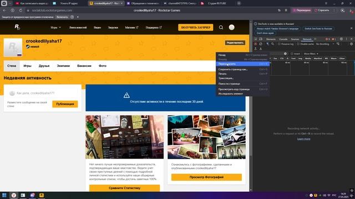Filter network requests by Img type
Viewport: 355px width, 199px height.
click(x=300, y=59)
